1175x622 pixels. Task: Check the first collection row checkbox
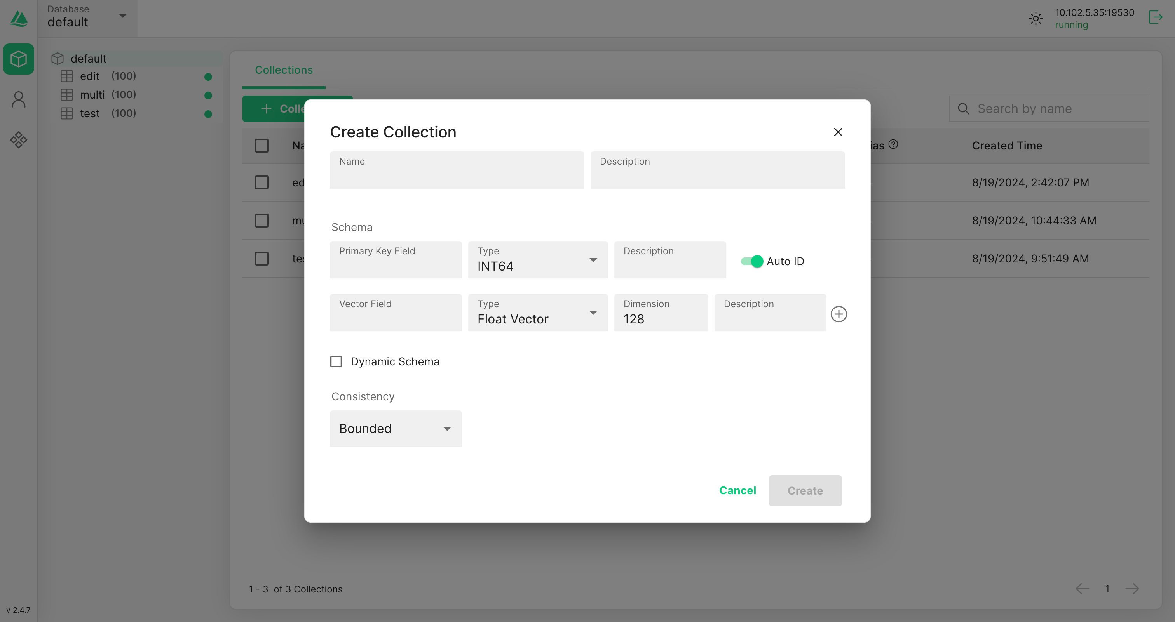tap(262, 182)
